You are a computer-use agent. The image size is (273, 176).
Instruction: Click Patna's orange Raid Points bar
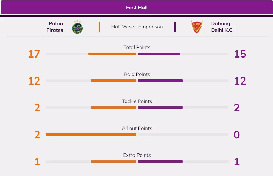[114, 81]
